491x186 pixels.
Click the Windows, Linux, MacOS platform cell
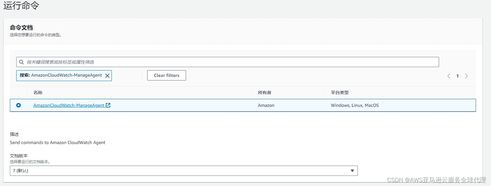(x=355, y=105)
